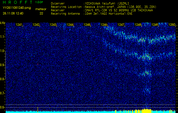The image size is (178, 113).
Task: Click the 1244 time marker
Action: pos(70,25)
